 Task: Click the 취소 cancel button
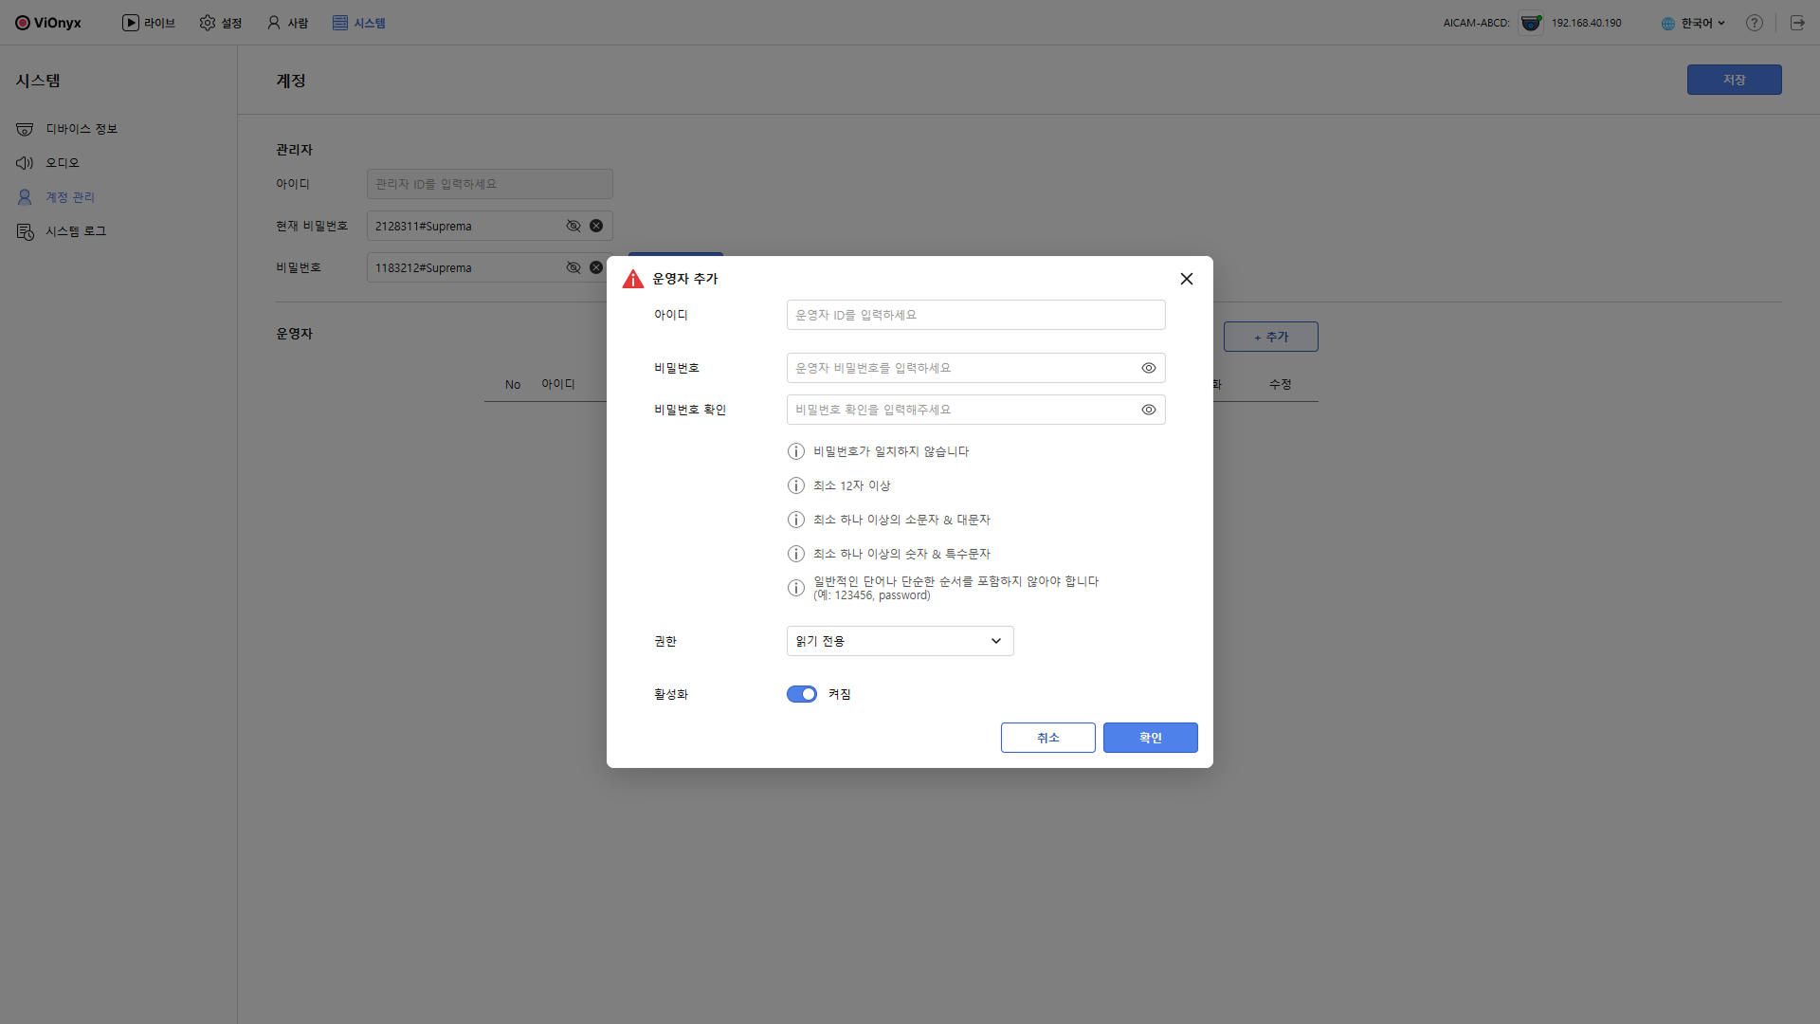click(x=1047, y=738)
